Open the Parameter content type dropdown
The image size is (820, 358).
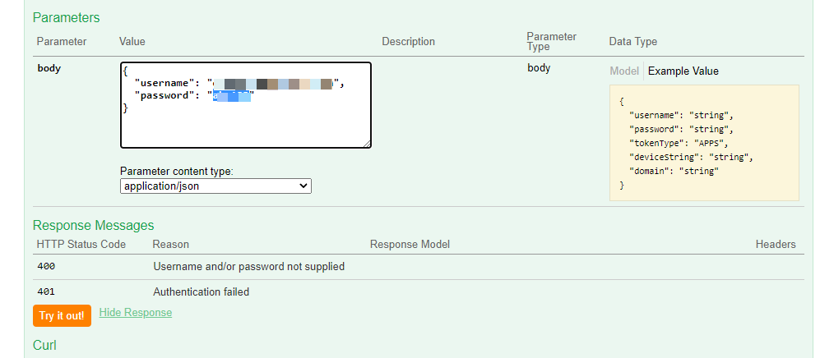click(215, 186)
